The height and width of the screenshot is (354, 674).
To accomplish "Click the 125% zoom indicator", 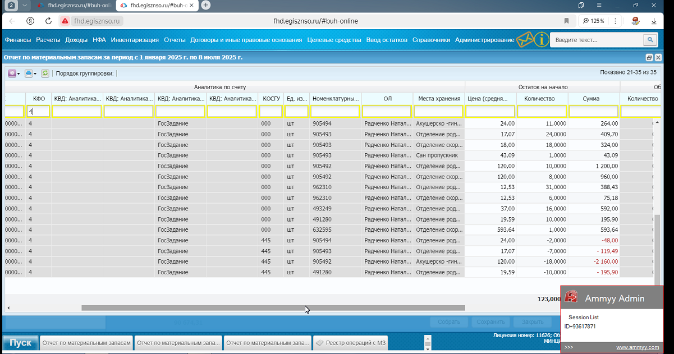I will click(x=594, y=21).
